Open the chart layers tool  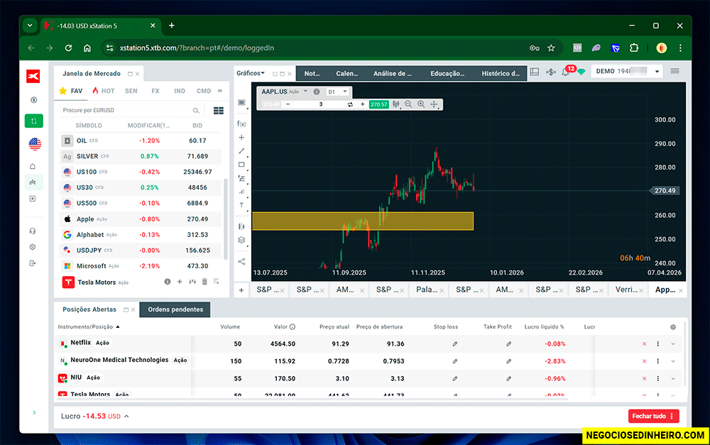click(x=241, y=240)
